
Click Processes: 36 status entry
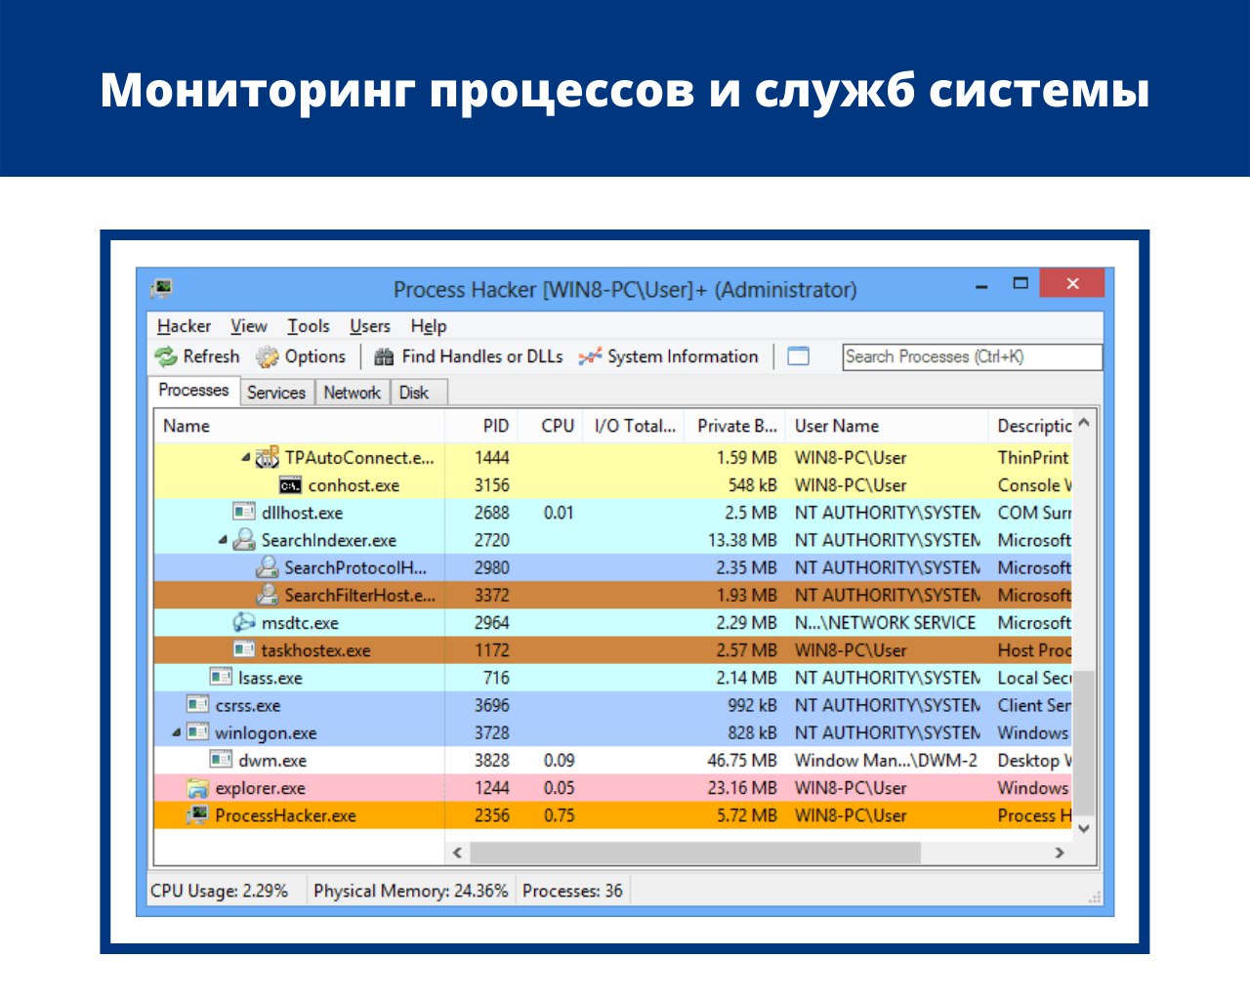[x=572, y=891]
